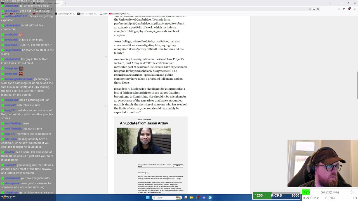
Task: Click the webcam overlay of the streamer
Action: pyautogui.click(x=322, y=163)
